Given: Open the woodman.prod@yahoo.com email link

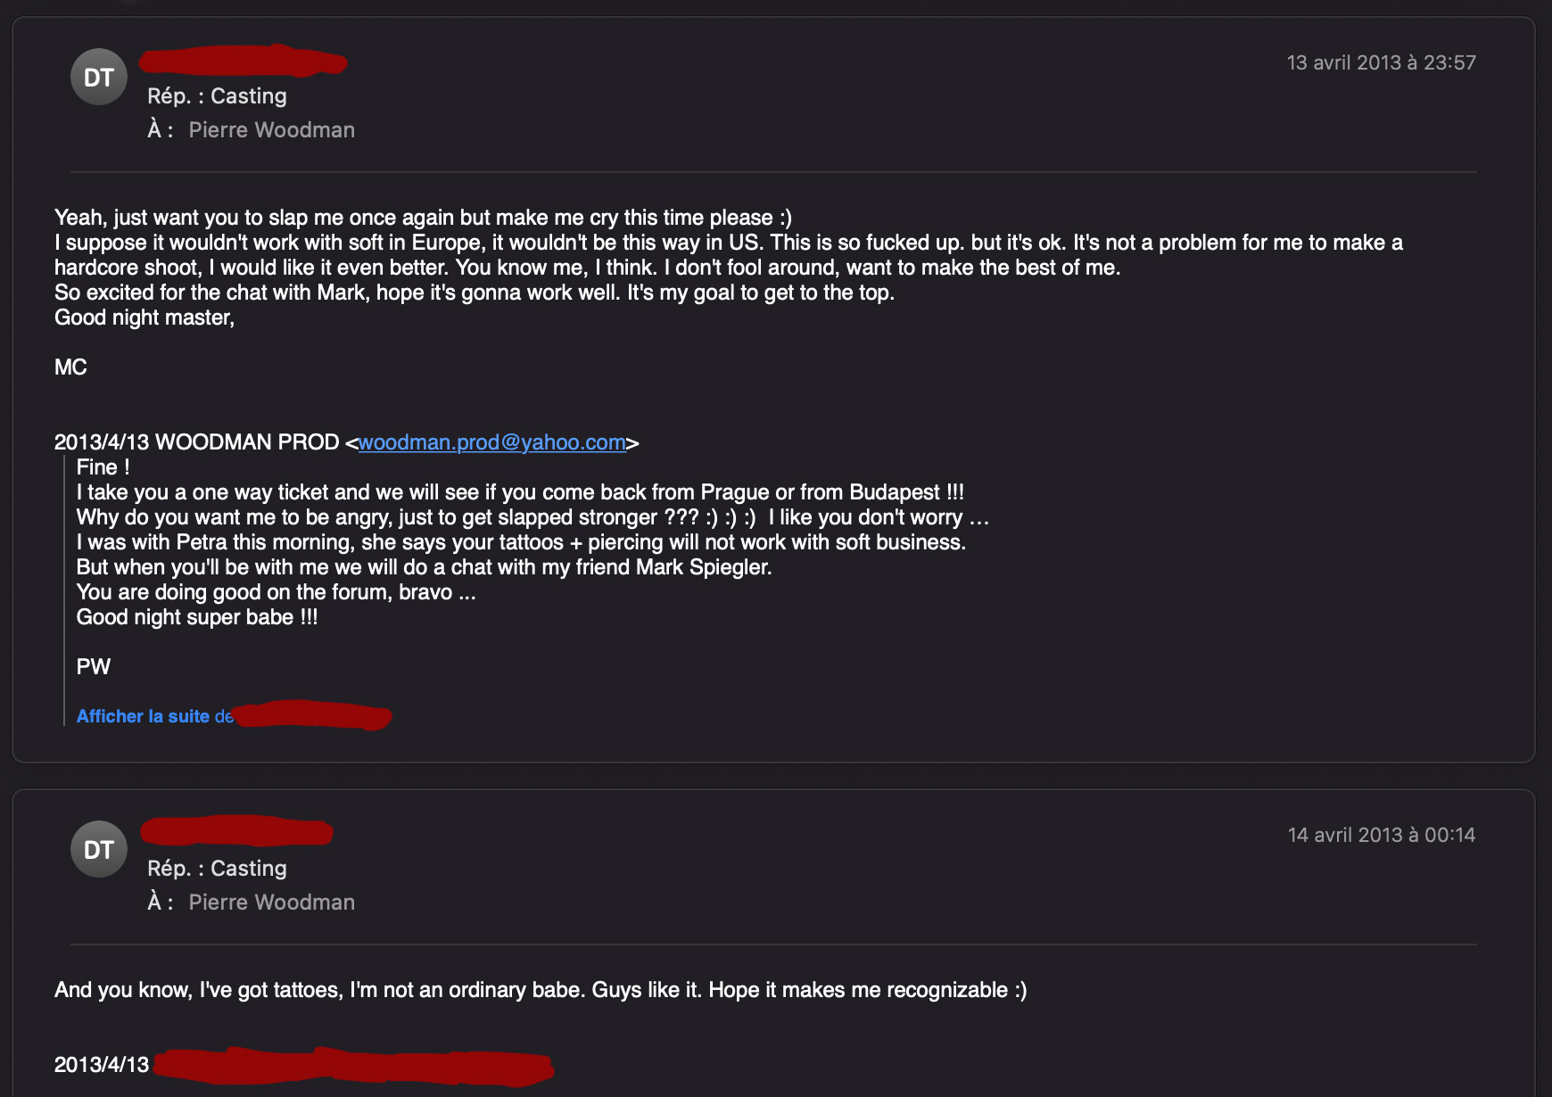Looking at the screenshot, I should coord(491,442).
